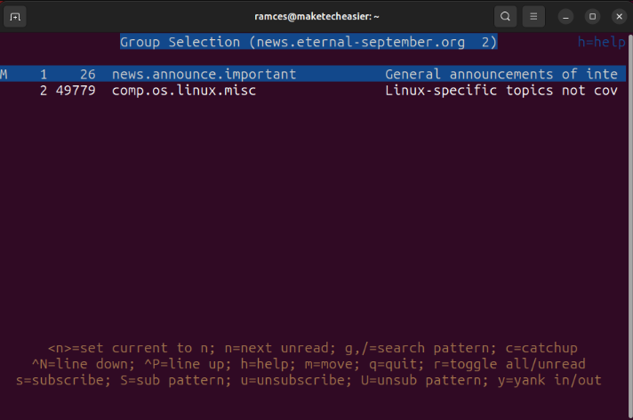Open the hamburger menu in title bar
Screen dimensions: 633x420
click(533, 17)
